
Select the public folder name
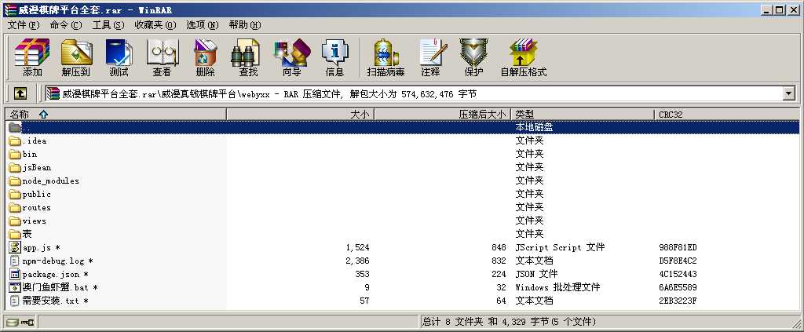tap(36, 194)
